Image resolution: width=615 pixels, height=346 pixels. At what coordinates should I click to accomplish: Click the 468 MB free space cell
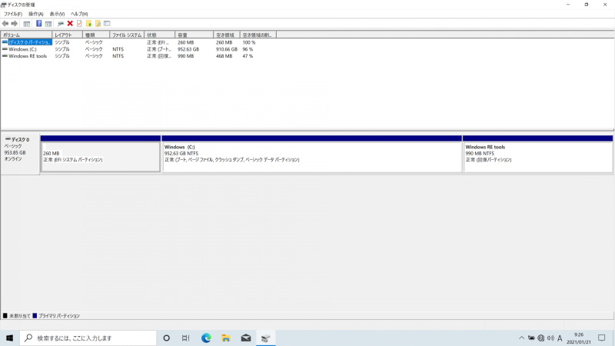click(x=224, y=56)
